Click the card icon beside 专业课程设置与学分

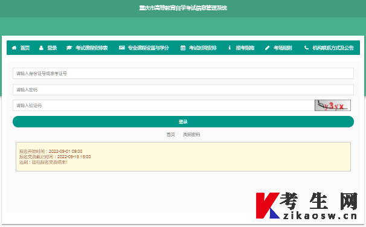122,48
